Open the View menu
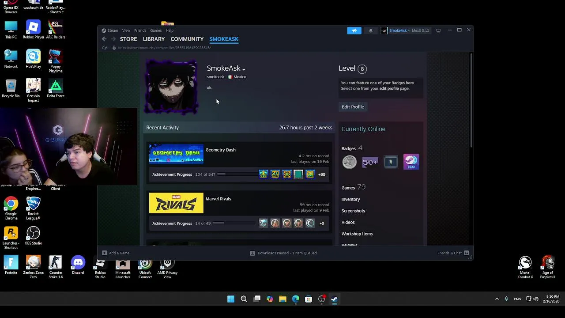This screenshot has height=318, width=565. tap(126, 30)
